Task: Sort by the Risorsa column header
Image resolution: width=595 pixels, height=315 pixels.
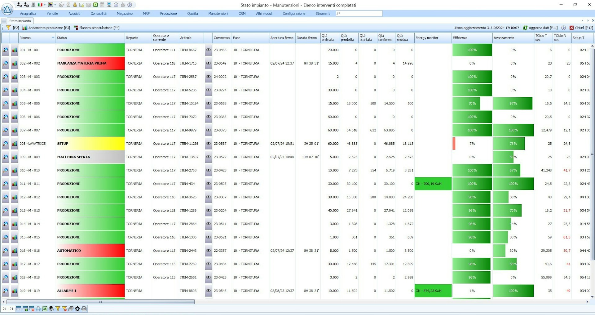Action: (37, 38)
